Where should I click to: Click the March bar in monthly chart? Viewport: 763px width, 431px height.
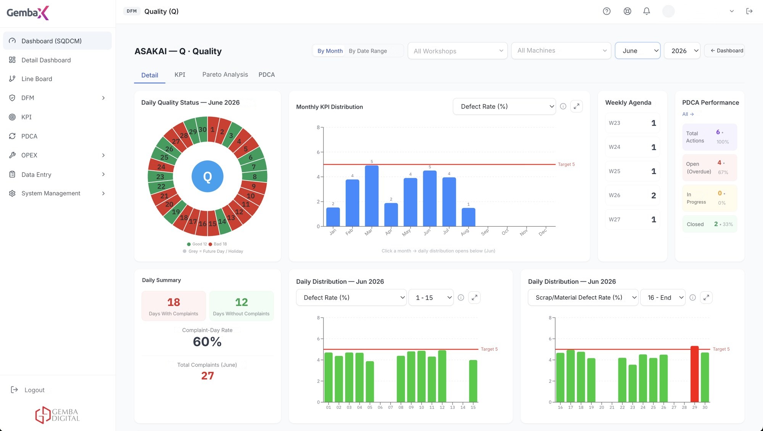click(x=372, y=196)
